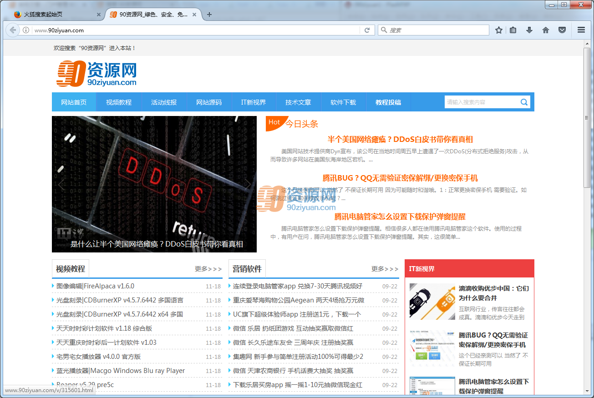Submit site search with magnifier icon
Screen dimensions: 594x398
pyautogui.click(x=524, y=102)
